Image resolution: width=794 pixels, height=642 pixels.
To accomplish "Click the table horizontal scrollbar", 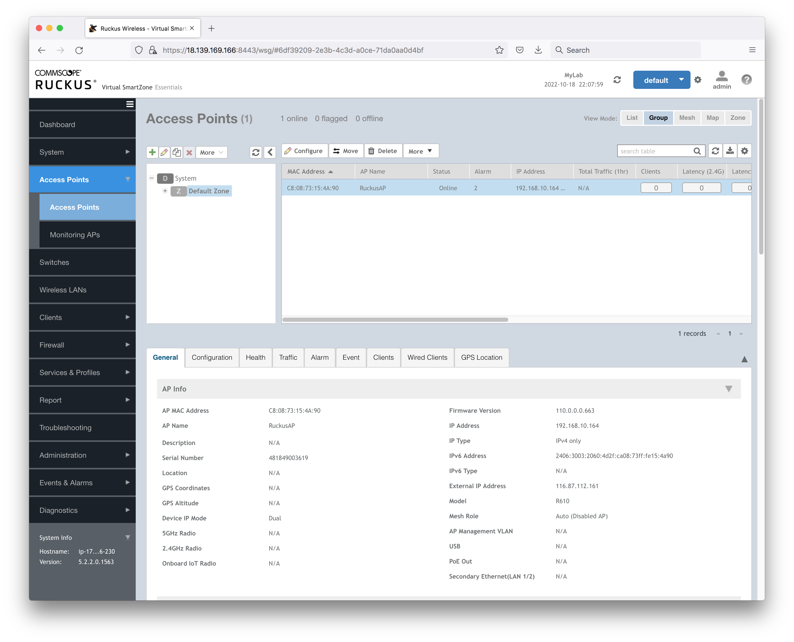I will (395, 319).
